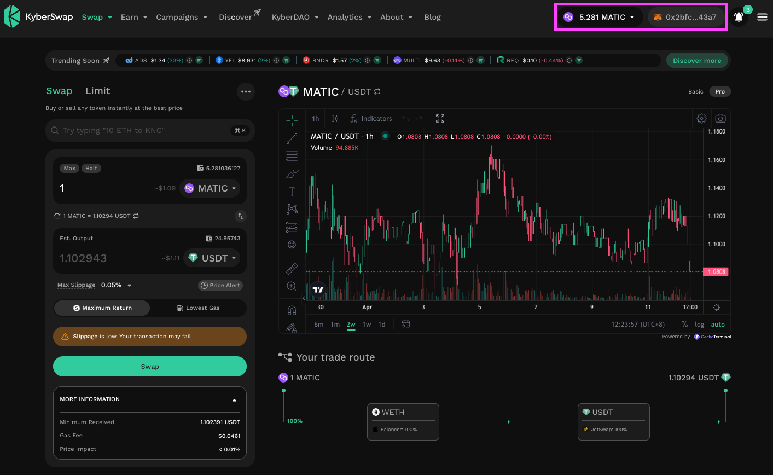Switch chart to Pro mode

click(x=720, y=92)
